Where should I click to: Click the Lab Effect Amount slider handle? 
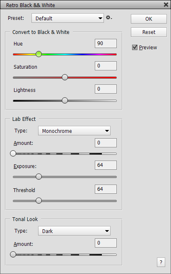pos(13,154)
